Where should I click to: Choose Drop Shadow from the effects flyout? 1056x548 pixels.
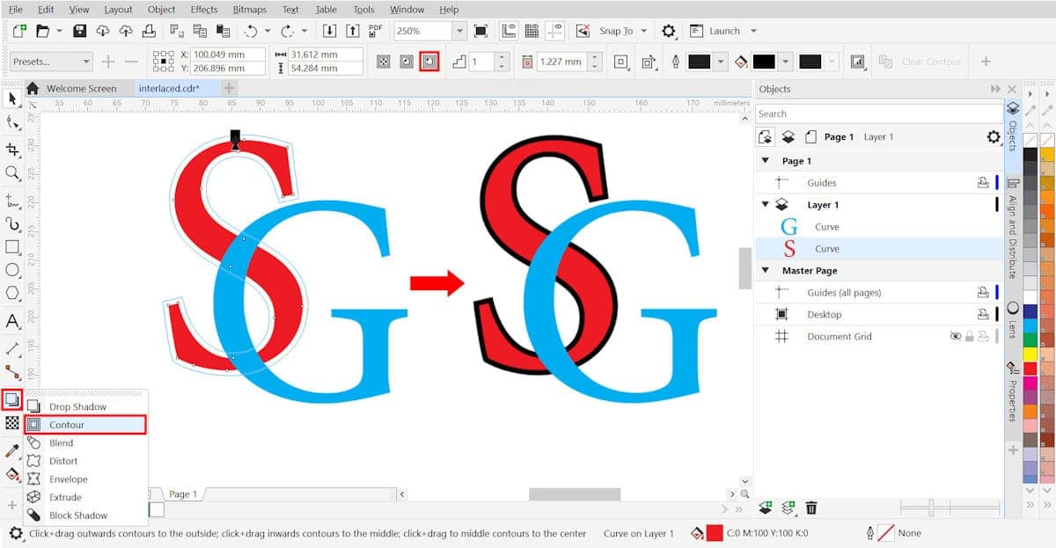click(x=77, y=407)
